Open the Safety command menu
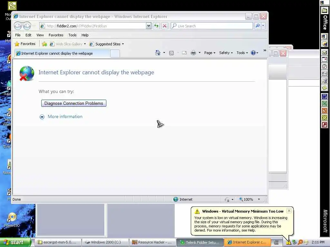Image resolution: width=330 pixels, height=247 pixels. (x=226, y=53)
